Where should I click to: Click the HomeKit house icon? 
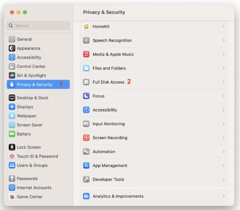pyautogui.click(x=86, y=26)
